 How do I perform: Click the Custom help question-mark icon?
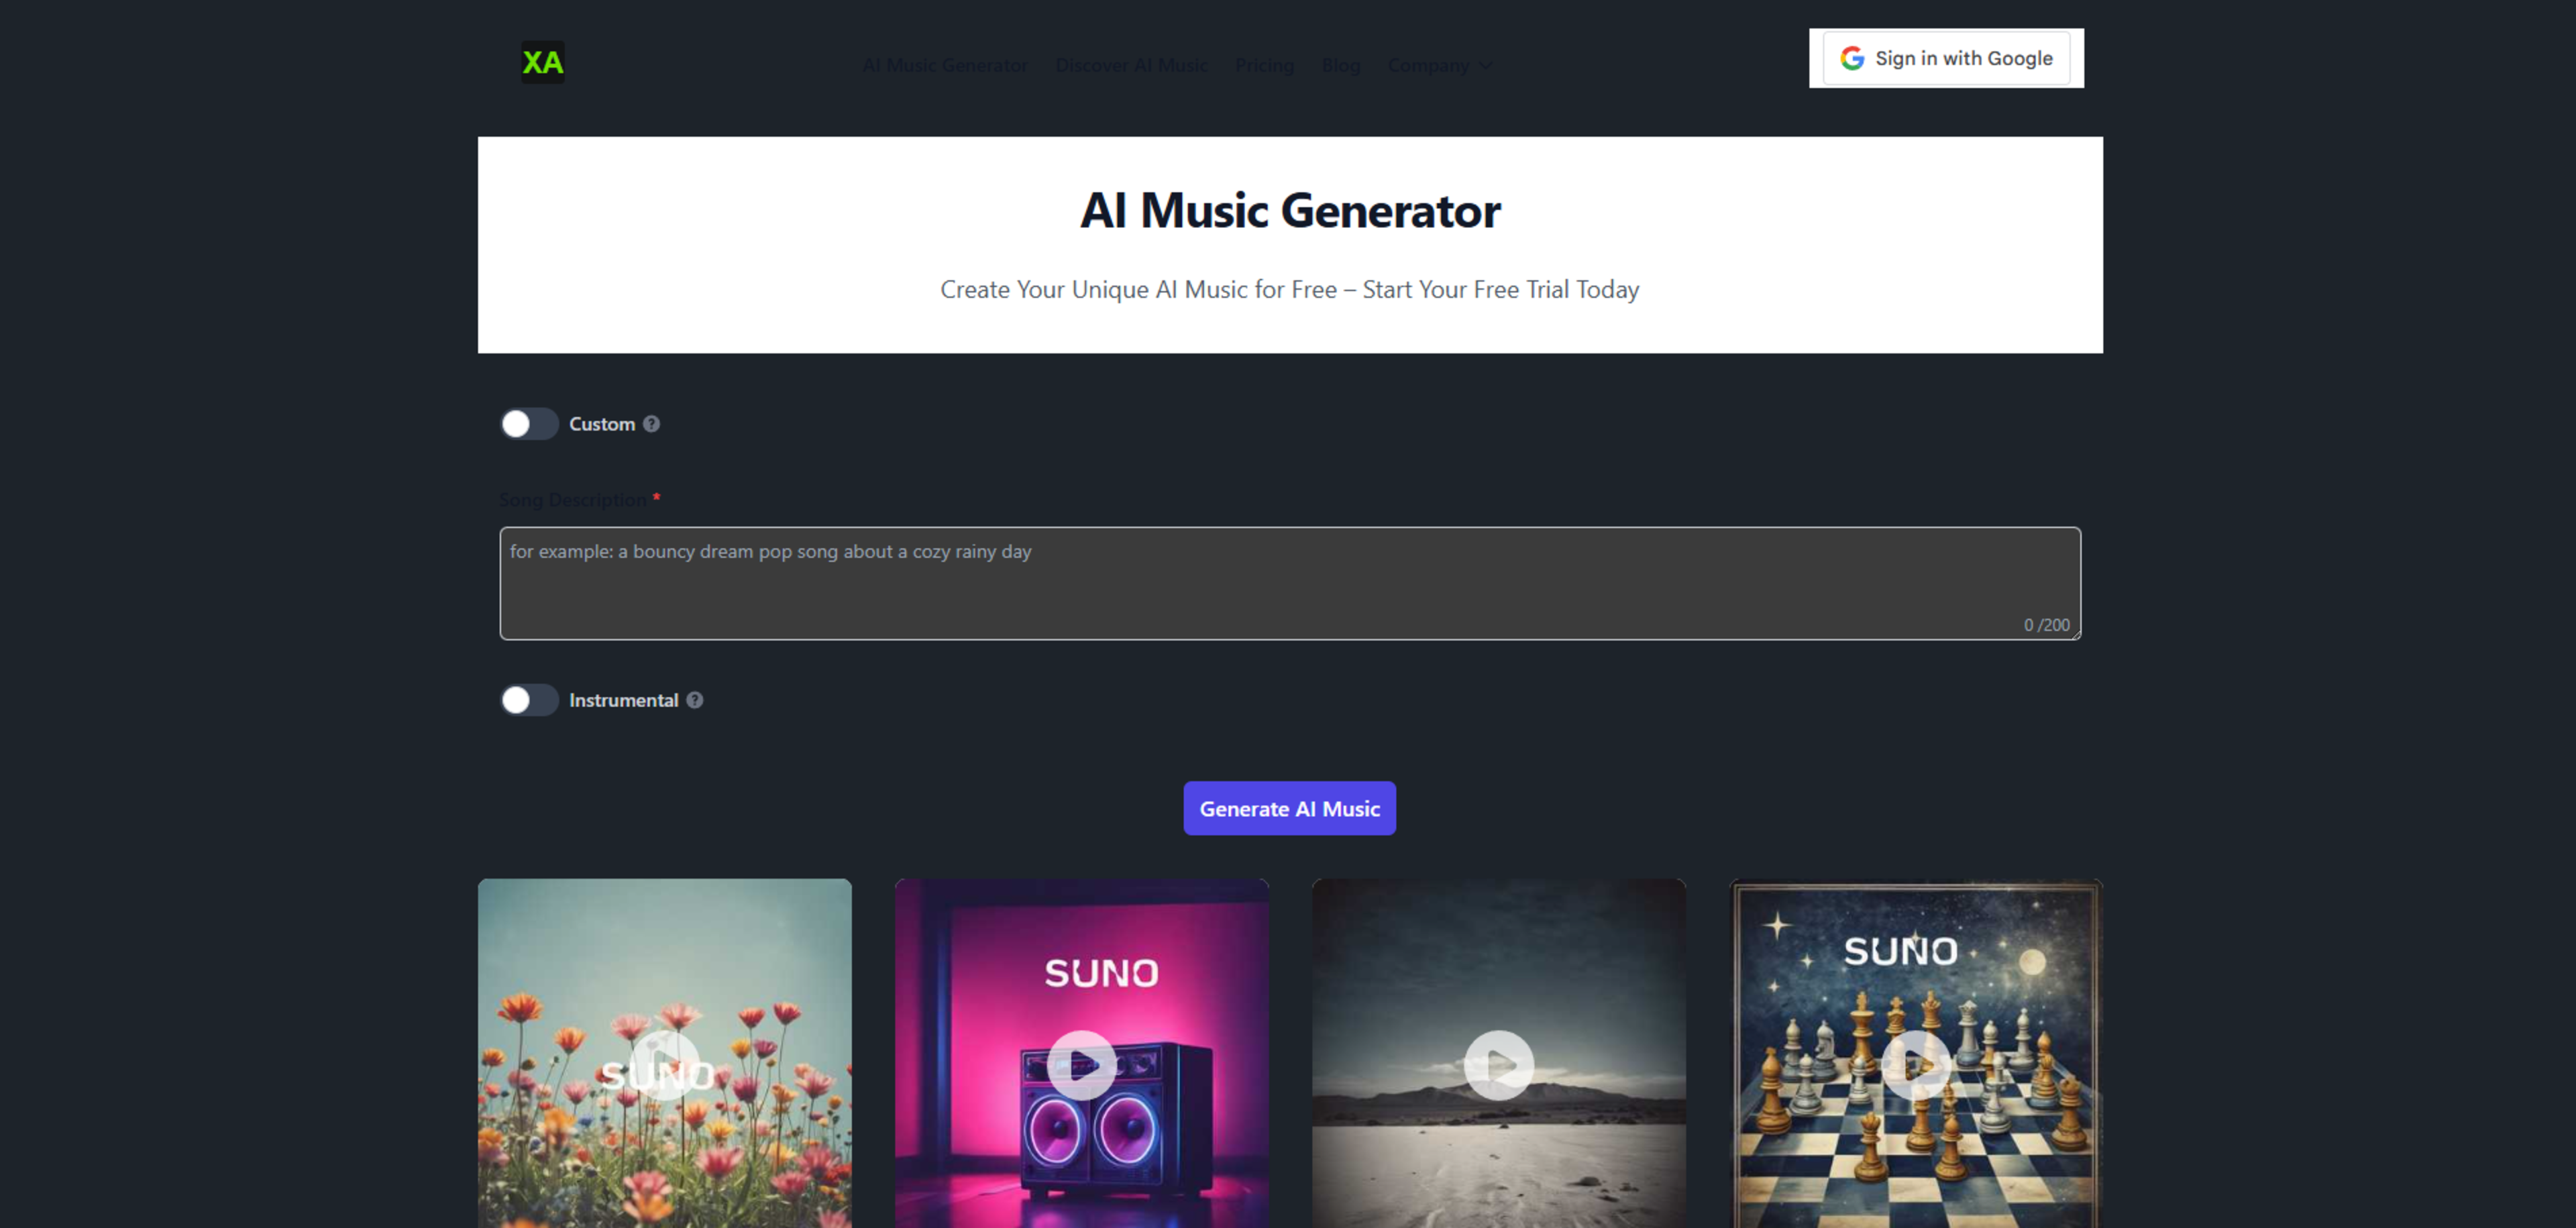click(651, 424)
